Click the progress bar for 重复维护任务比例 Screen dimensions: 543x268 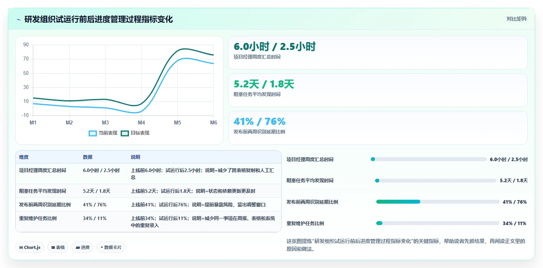(438, 223)
